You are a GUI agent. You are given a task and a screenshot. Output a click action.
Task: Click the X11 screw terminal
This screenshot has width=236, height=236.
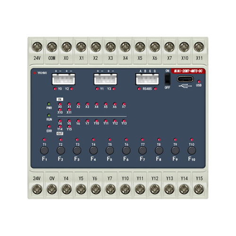click(199, 47)
